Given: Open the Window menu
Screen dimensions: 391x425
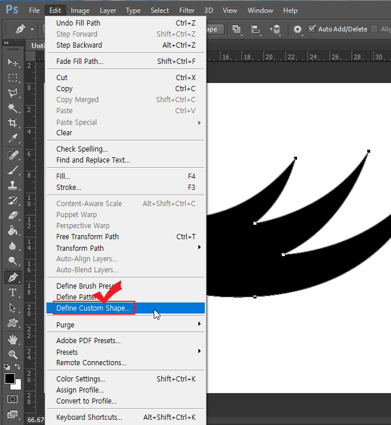Looking at the screenshot, I should click(x=260, y=10).
